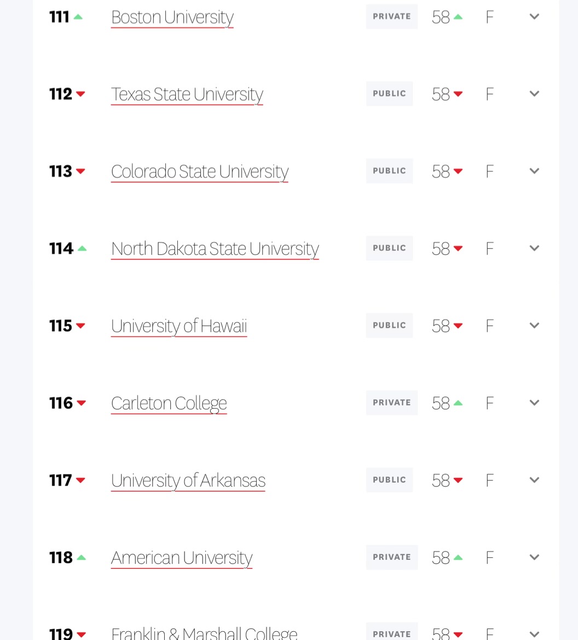Screen dimensions: 578x640
Task: Click the PUBLIC badge for Texas State
Action: tap(390, 94)
